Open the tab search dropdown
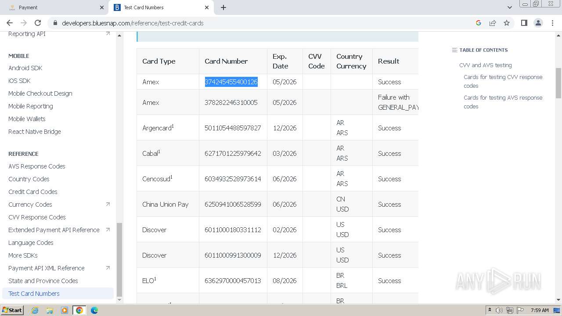The image size is (562, 316). (509, 7)
